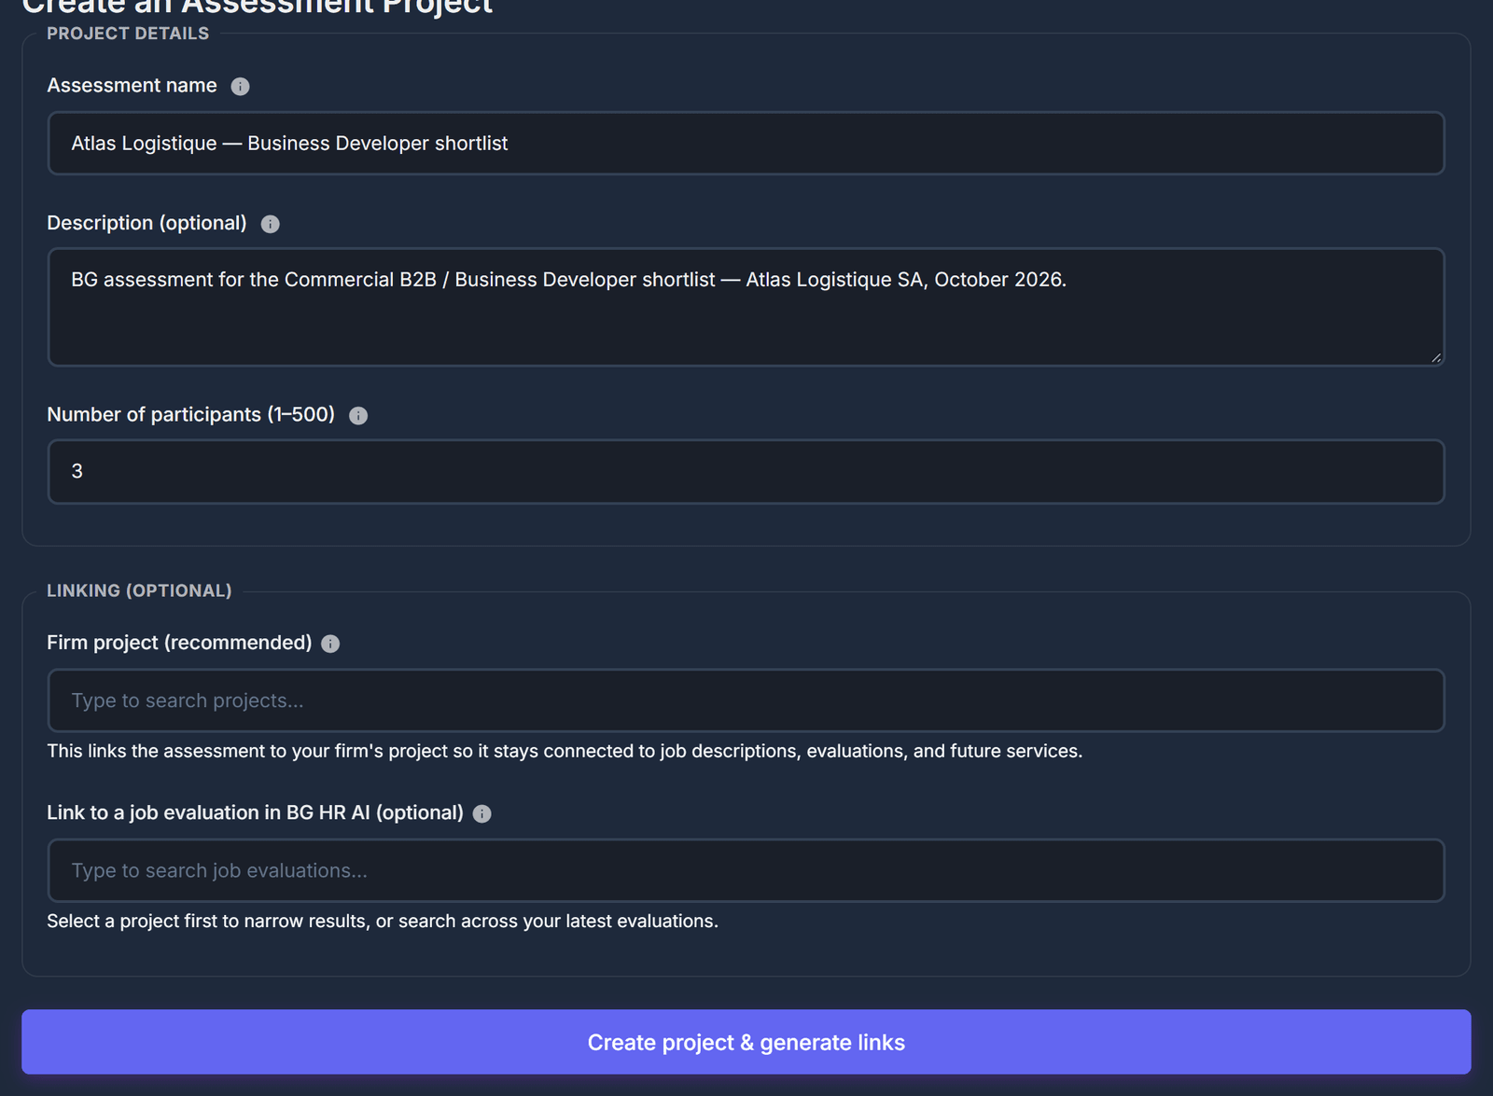Click the 'Description (optional)' label text
The height and width of the screenshot is (1096, 1493).
147,223
